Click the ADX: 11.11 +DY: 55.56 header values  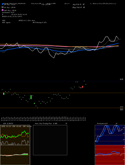point(16,126)
